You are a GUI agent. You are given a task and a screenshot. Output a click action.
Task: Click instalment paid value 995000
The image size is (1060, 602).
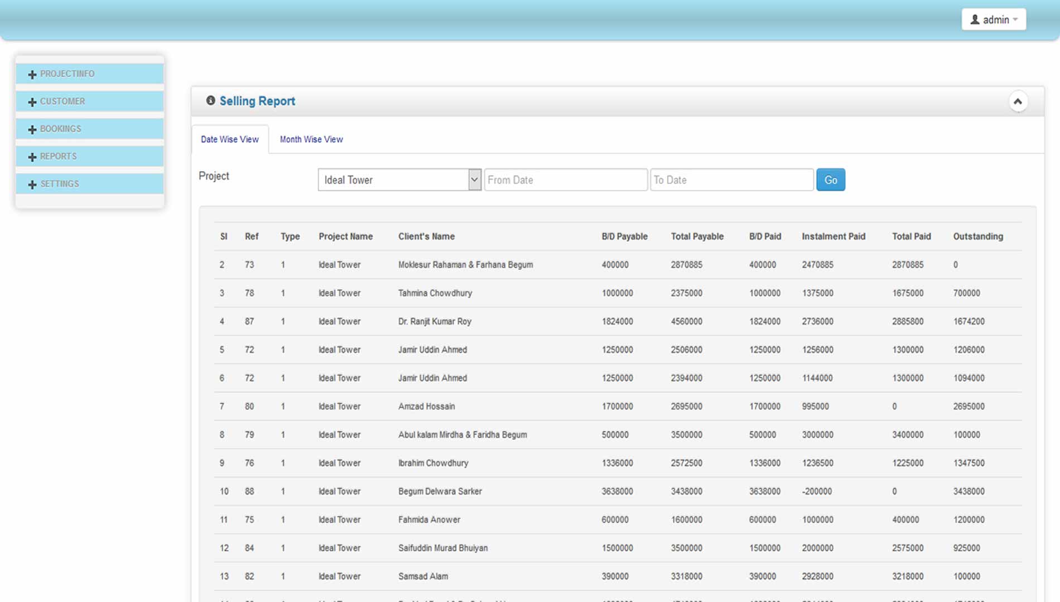pos(815,406)
